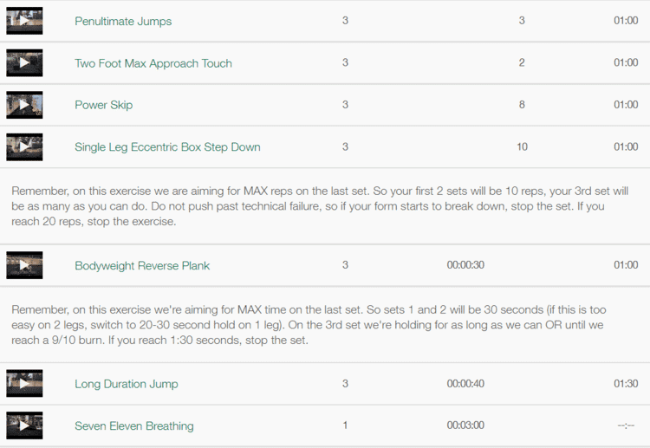Click the 10 reps value for Box Step Down
Screen dimensions: 650x448
[x=522, y=147]
